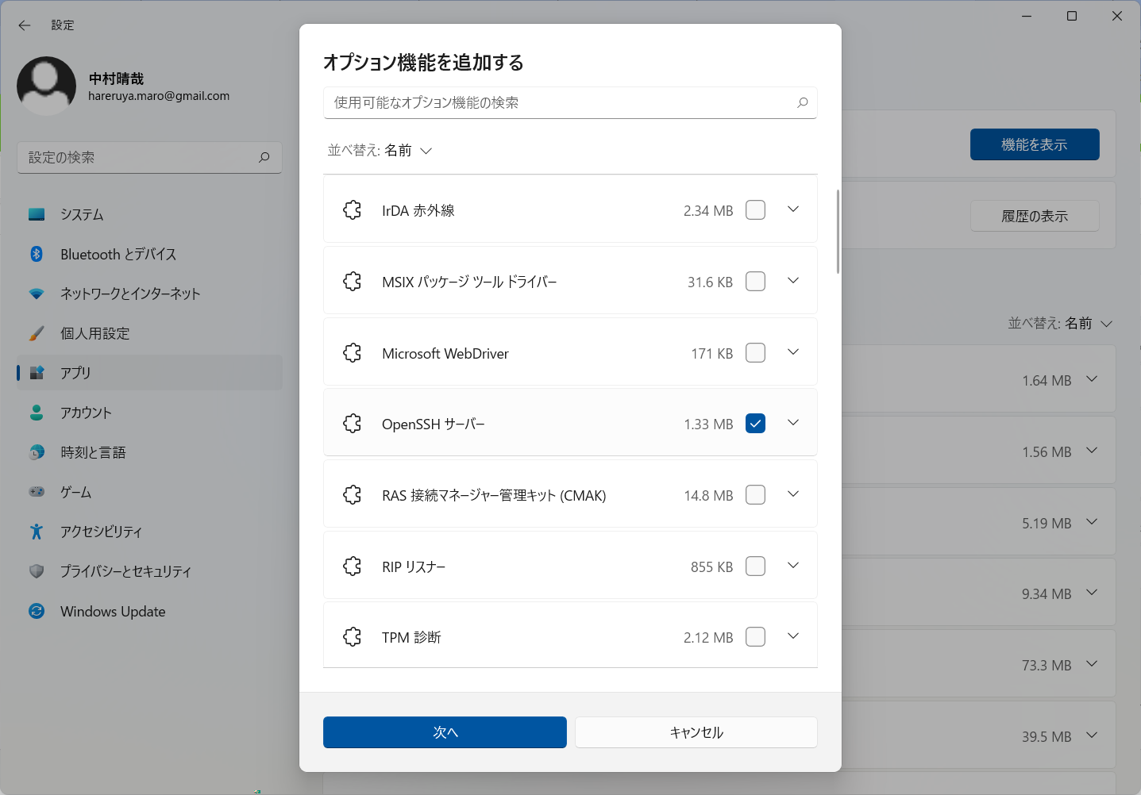Open 時刻と言語 settings category
Viewport: 1141px width, 795px height.
150,452
